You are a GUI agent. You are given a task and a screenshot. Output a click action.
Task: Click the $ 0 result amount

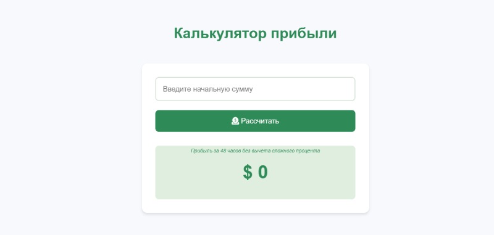coord(255,172)
